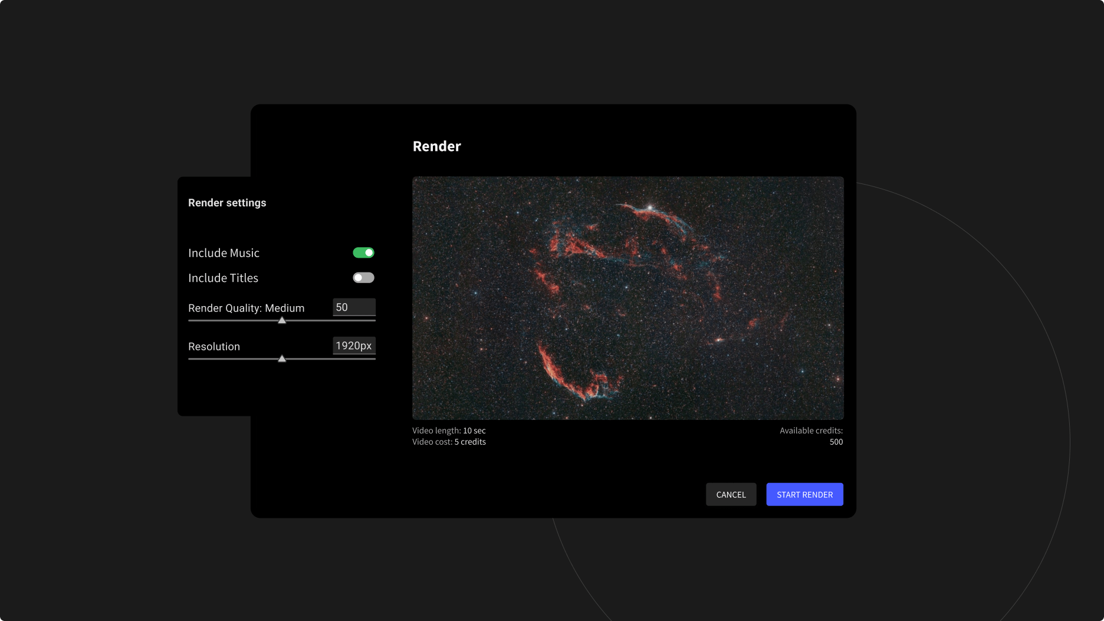Click the Render Quality value field

(354, 307)
